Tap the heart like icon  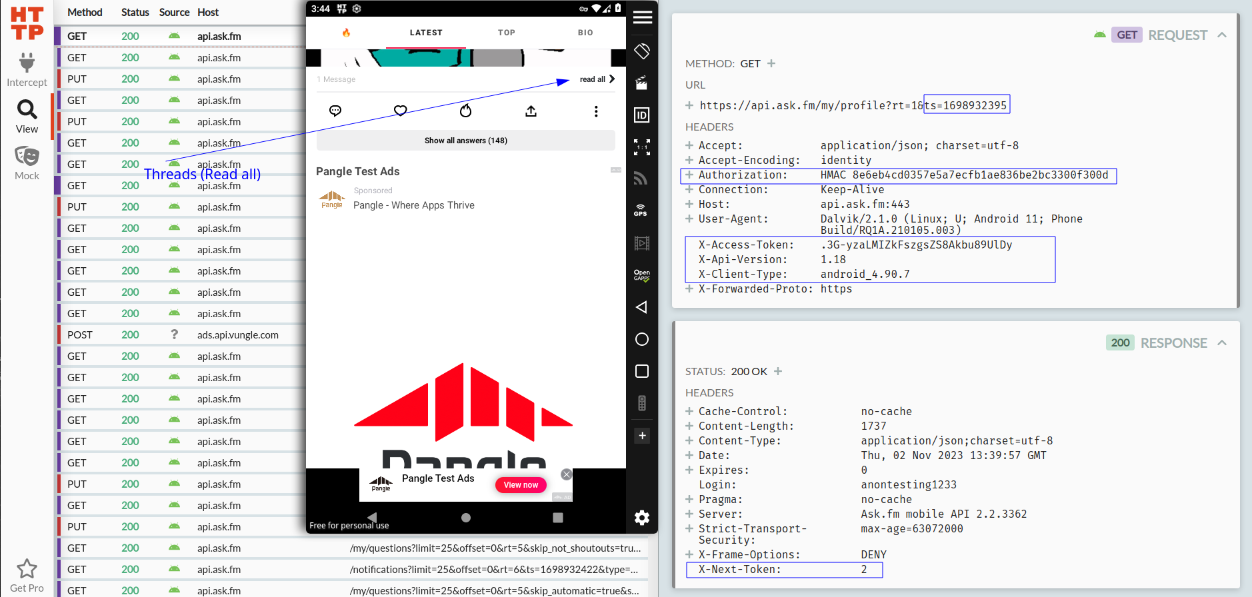[x=400, y=111]
